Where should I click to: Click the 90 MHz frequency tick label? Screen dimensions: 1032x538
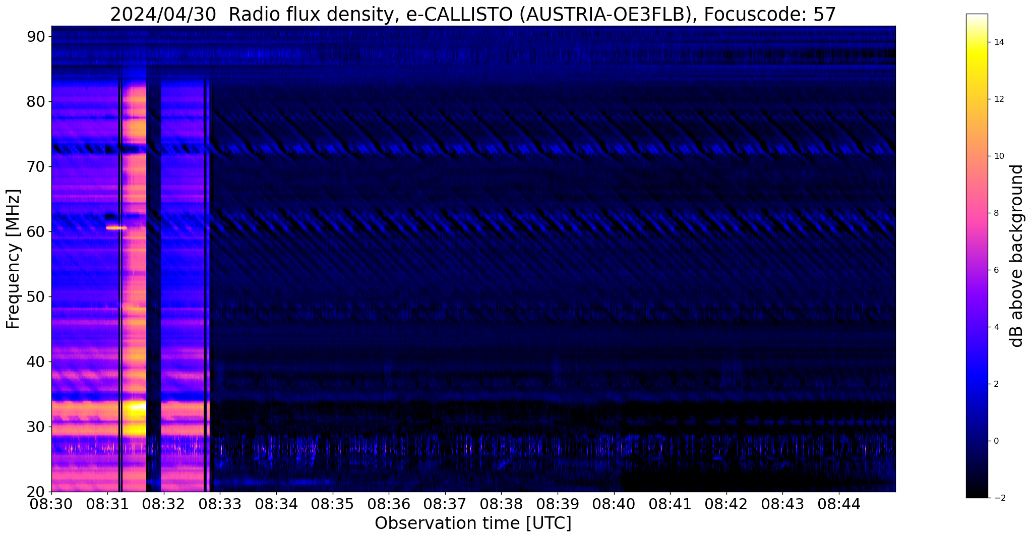[36, 37]
